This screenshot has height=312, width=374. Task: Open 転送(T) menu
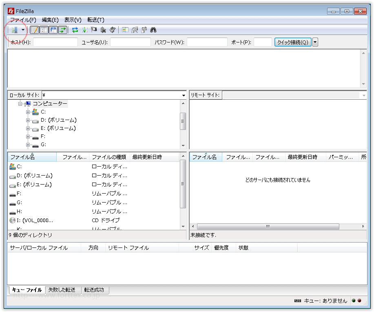[x=96, y=20]
